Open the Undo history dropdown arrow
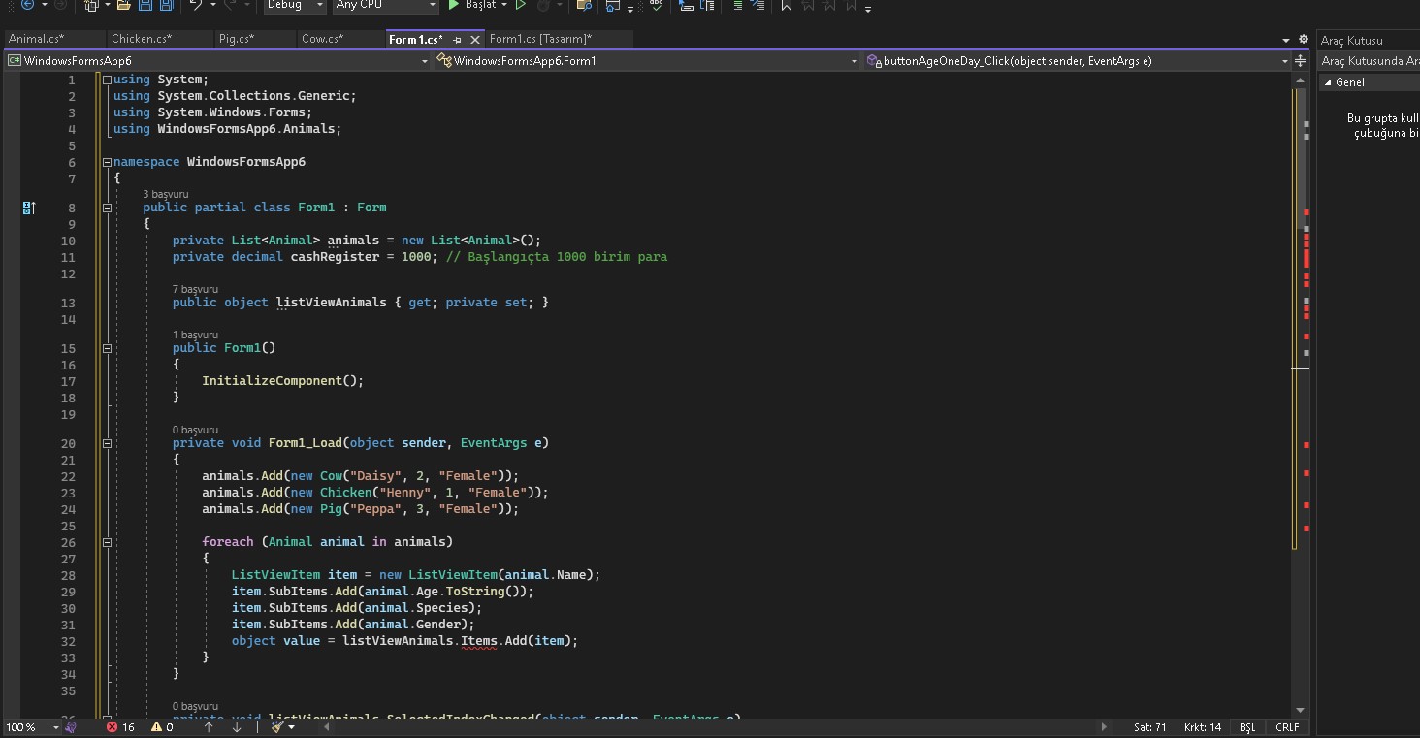The height and width of the screenshot is (738, 1420). (x=213, y=5)
